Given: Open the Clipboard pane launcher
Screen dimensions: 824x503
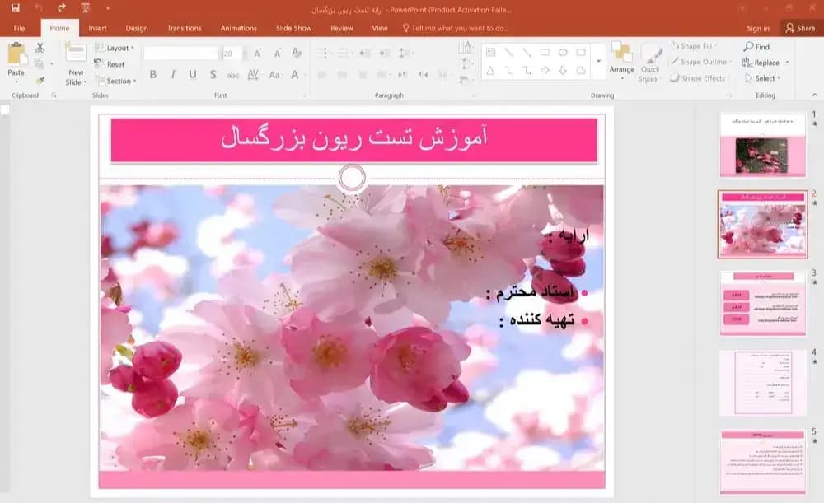Looking at the screenshot, I should (54, 95).
